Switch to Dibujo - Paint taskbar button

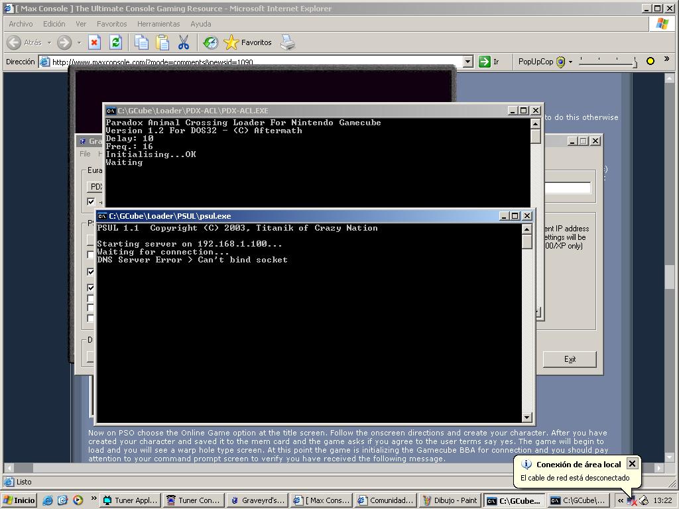450,500
